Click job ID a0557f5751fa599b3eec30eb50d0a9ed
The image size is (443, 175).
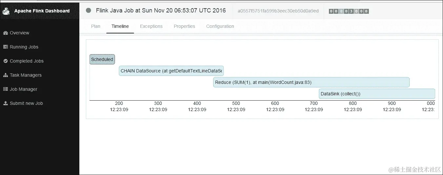pyautogui.click(x=278, y=11)
